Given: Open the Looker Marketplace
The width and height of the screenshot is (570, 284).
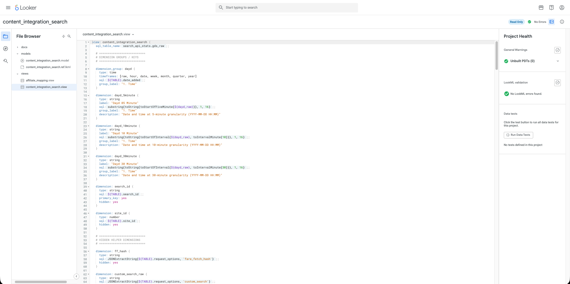Looking at the screenshot, I should coord(541,7).
